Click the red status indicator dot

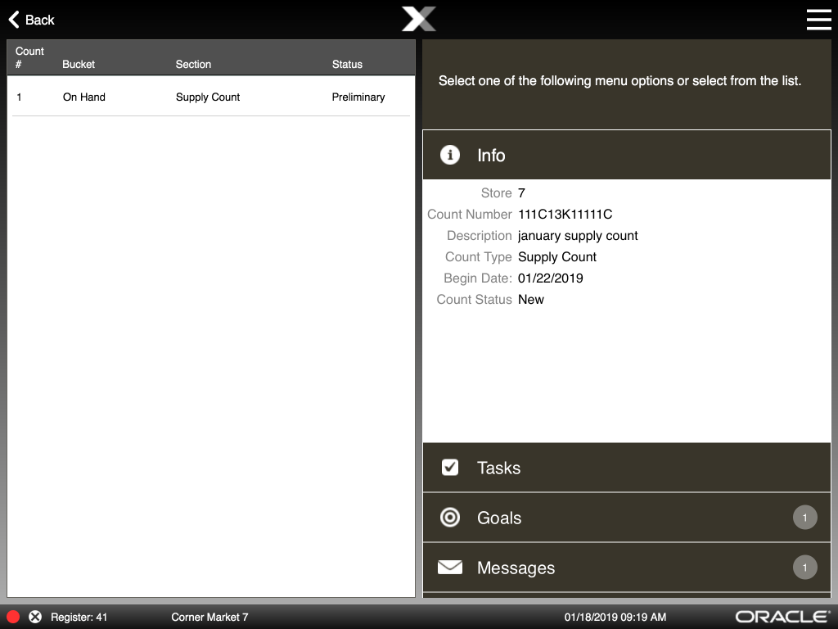tap(13, 617)
